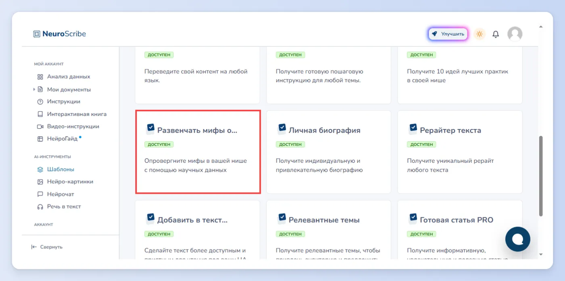This screenshot has width=565, height=281.
Task: Click the Инструкции question-mark icon
Action: (40, 102)
